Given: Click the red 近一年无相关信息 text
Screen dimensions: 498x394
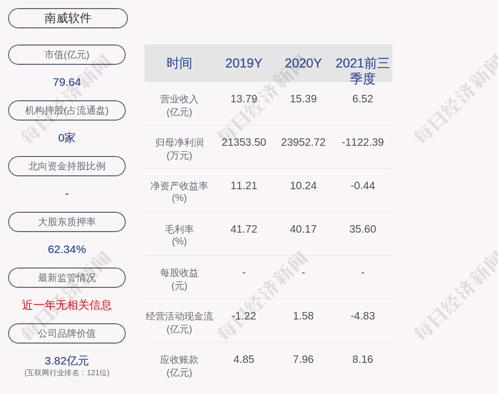Looking at the screenshot, I should [x=67, y=305].
